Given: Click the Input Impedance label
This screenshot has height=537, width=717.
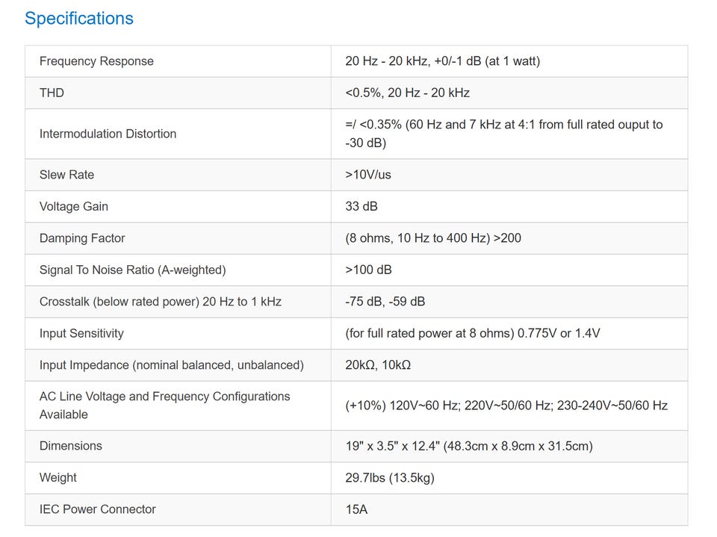Looking at the screenshot, I should 171,365.
